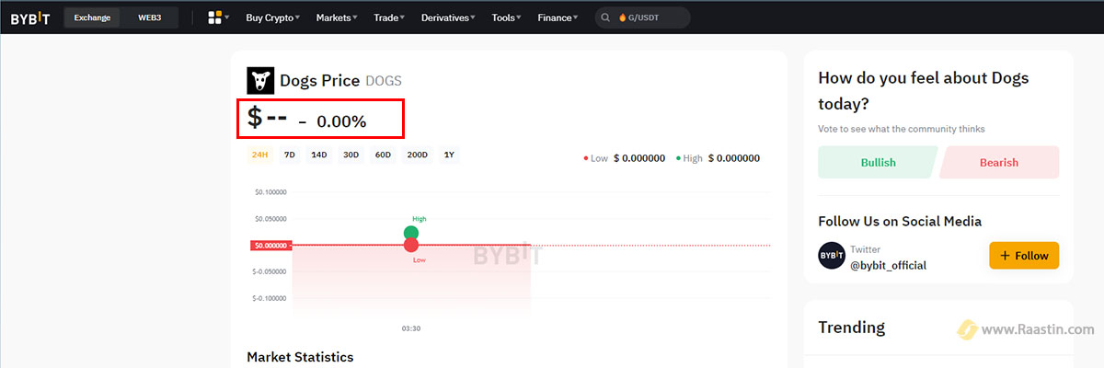Expand the Markets menu
The height and width of the screenshot is (368, 1104).
point(337,17)
